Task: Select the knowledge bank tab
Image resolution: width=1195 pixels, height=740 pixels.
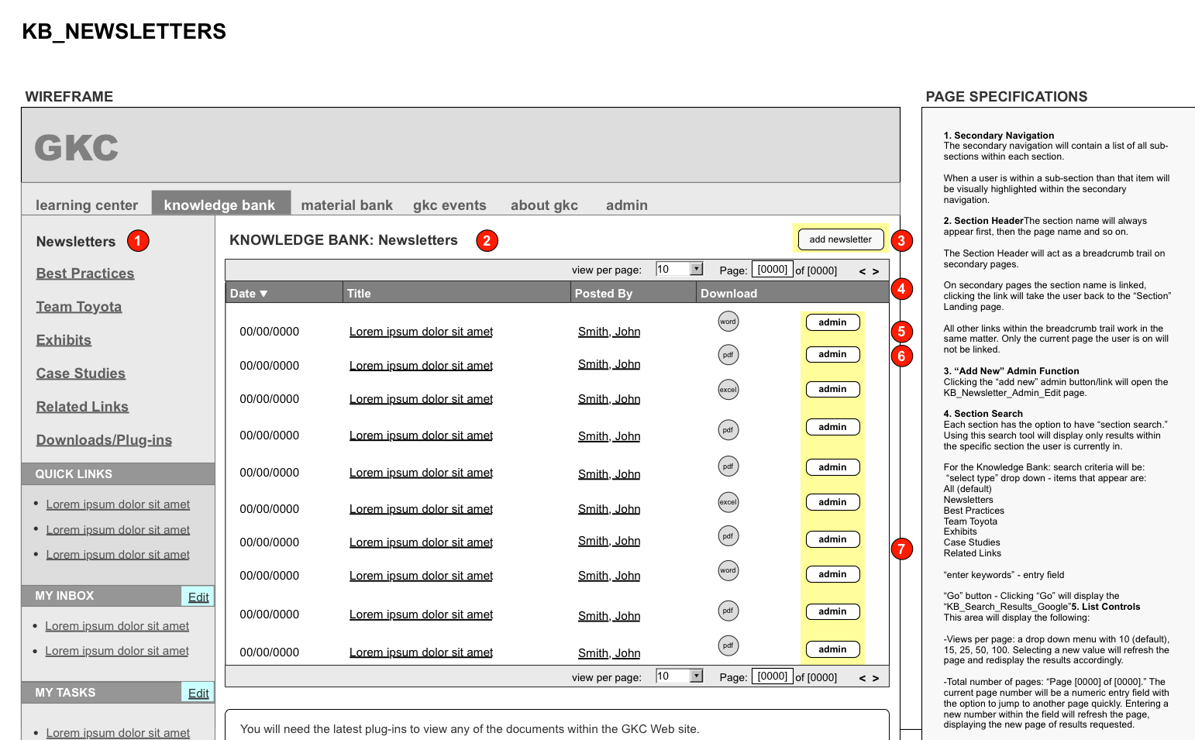Action: (221, 203)
